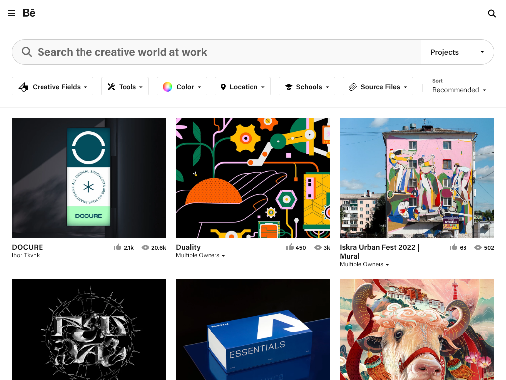Image resolution: width=506 pixels, height=380 pixels.
Task: Click the 3k views count on Duality
Action: click(327, 248)
